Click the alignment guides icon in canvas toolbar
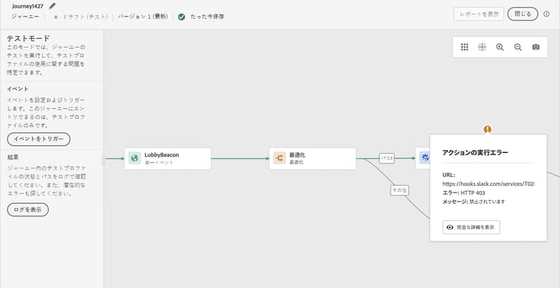The height and width of the screenshot is (288, 560). pos(482,47)
